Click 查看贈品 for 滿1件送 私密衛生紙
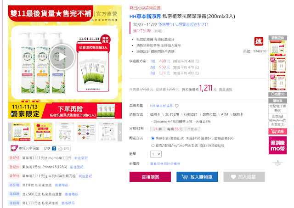Viewport: 294px width, 208px height. [x=62, y=185]
